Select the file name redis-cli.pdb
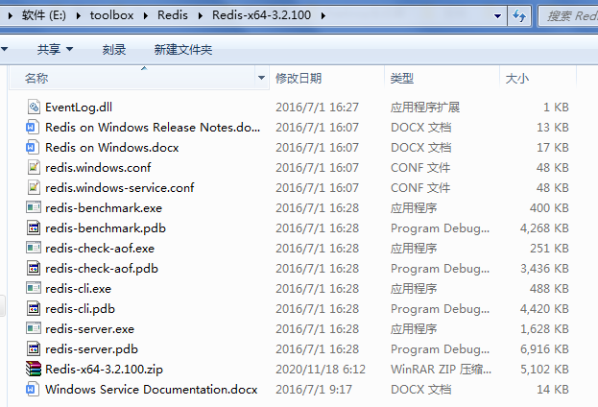The image size is (598, 407). (80, 308)
